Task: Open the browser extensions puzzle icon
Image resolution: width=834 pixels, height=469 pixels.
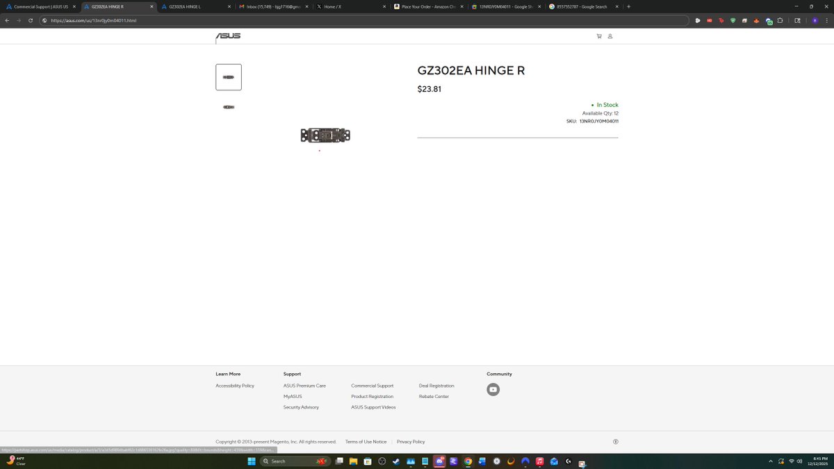Action: 780,20
